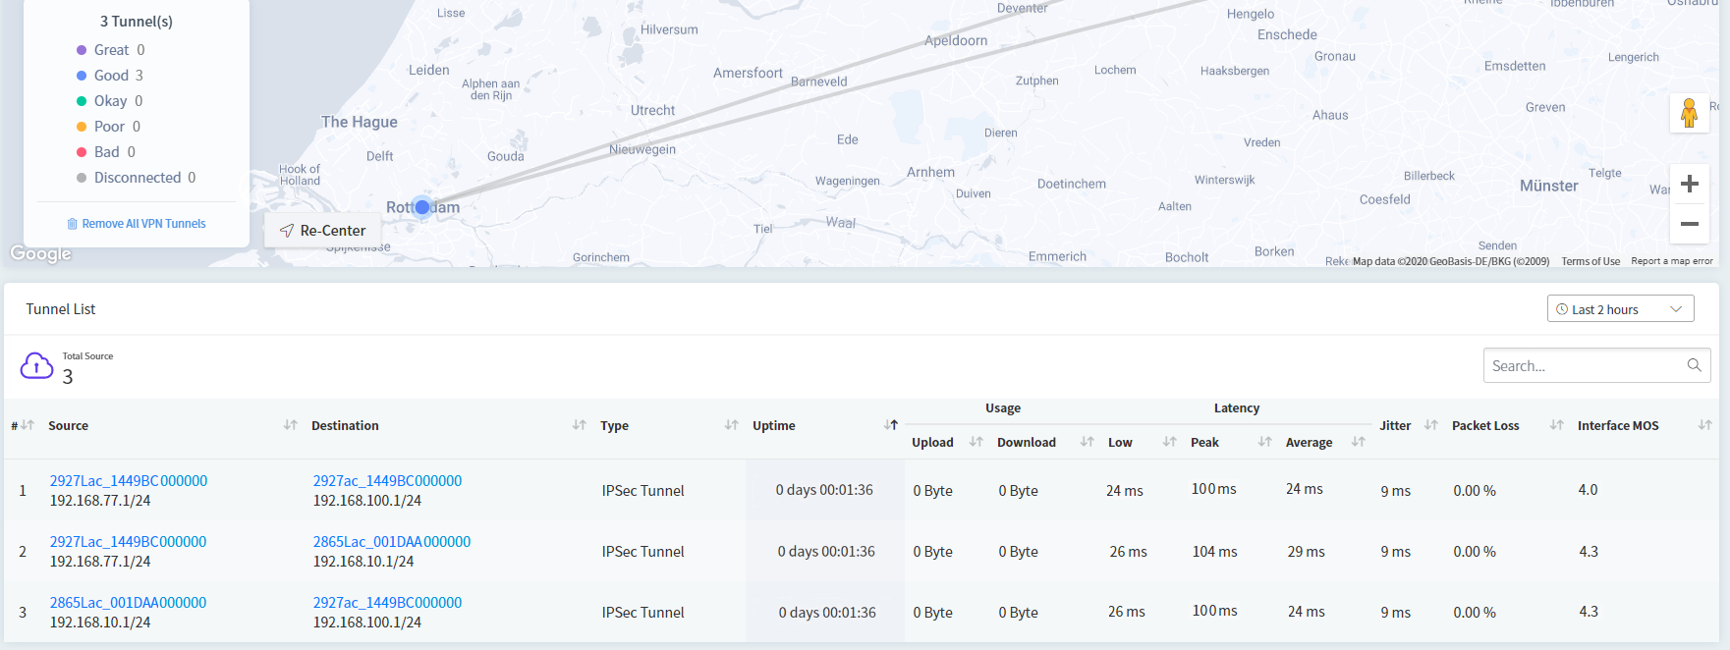
Task: Sort by Packet Loss column arrows
Action: click(x=1557, y=425)
